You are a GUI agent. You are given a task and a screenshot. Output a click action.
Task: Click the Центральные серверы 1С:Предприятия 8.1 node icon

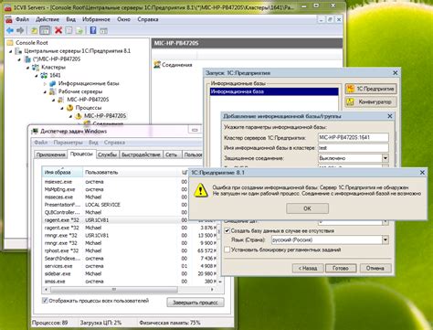(x=18, y=51)
